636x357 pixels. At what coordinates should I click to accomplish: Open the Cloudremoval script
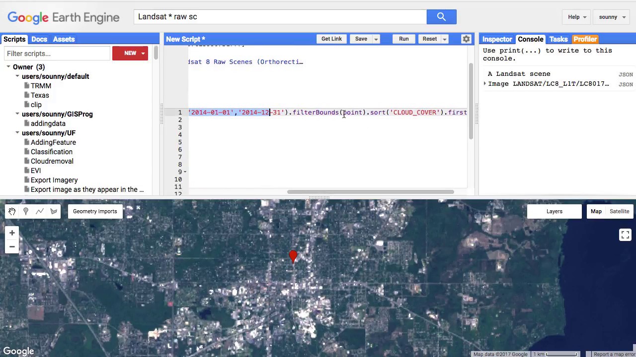pyautogui.click(x=52, y=161)
